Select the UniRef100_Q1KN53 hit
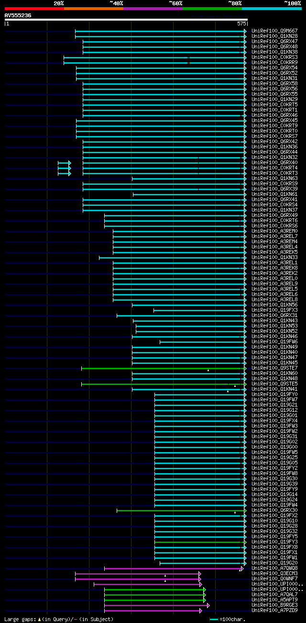Image resolution: width=306 pixels, height=623 pixels. 274,326
